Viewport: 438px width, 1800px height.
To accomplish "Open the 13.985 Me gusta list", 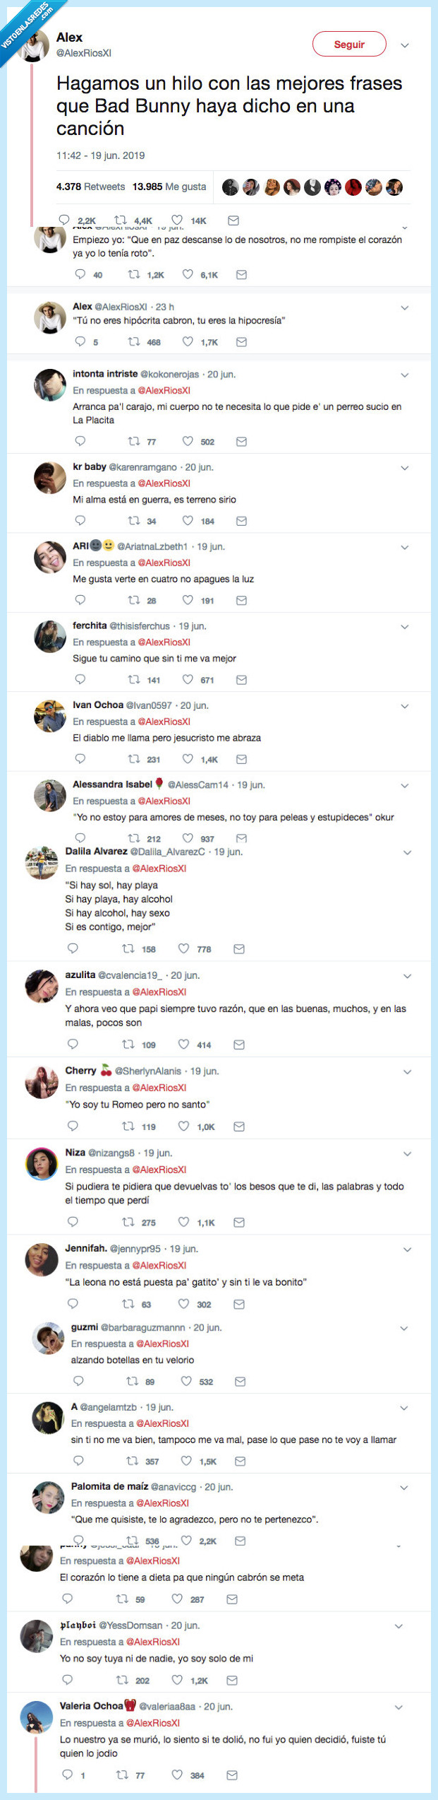I will click(x=169, y=187).
